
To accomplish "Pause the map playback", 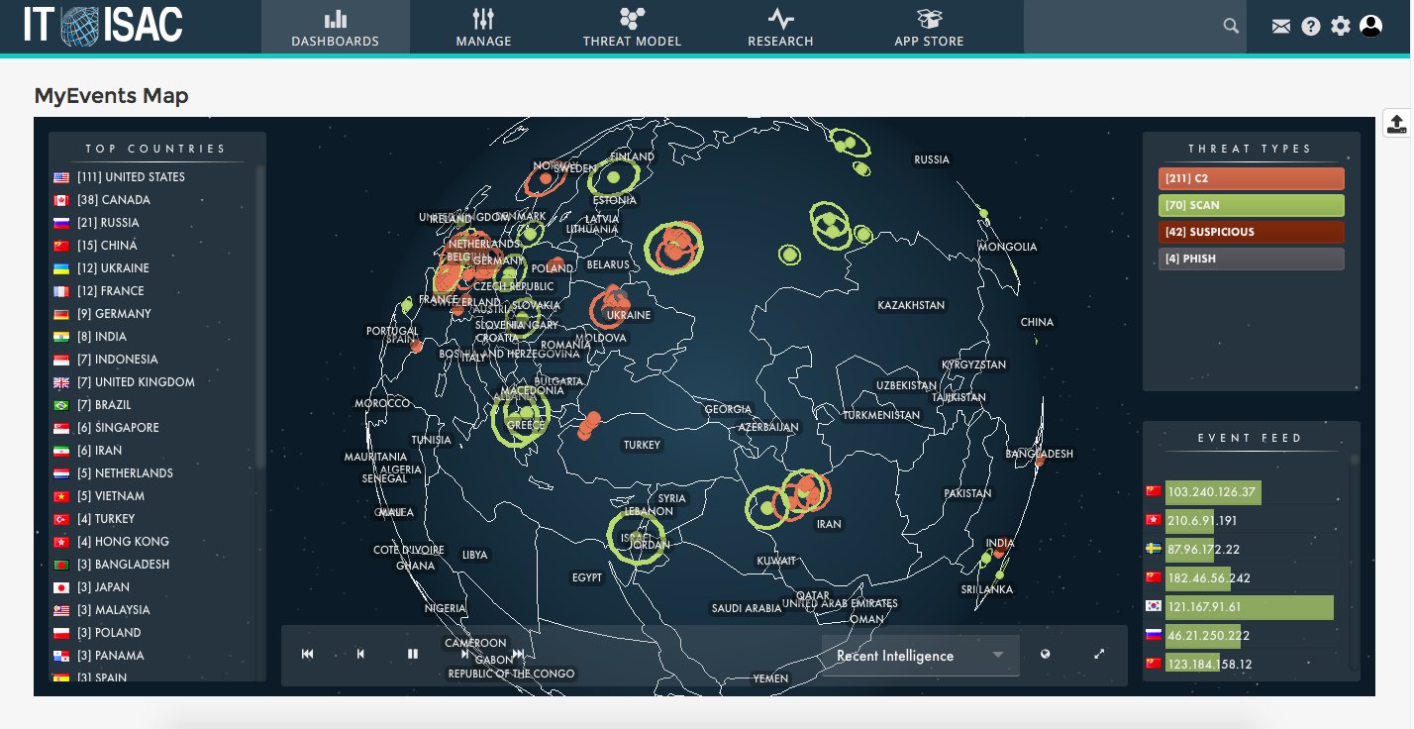I will point(413,654).
